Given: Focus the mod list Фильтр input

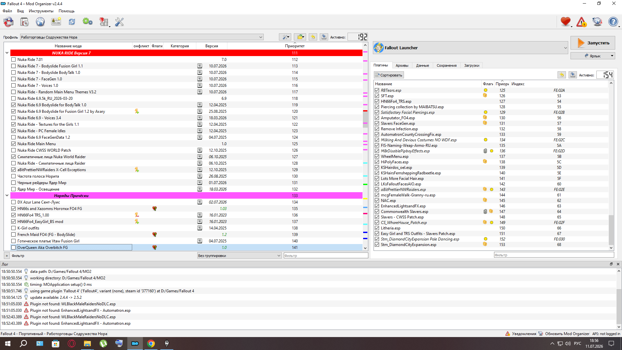Looking at the screenshot, I should click(x=326, y=255).
